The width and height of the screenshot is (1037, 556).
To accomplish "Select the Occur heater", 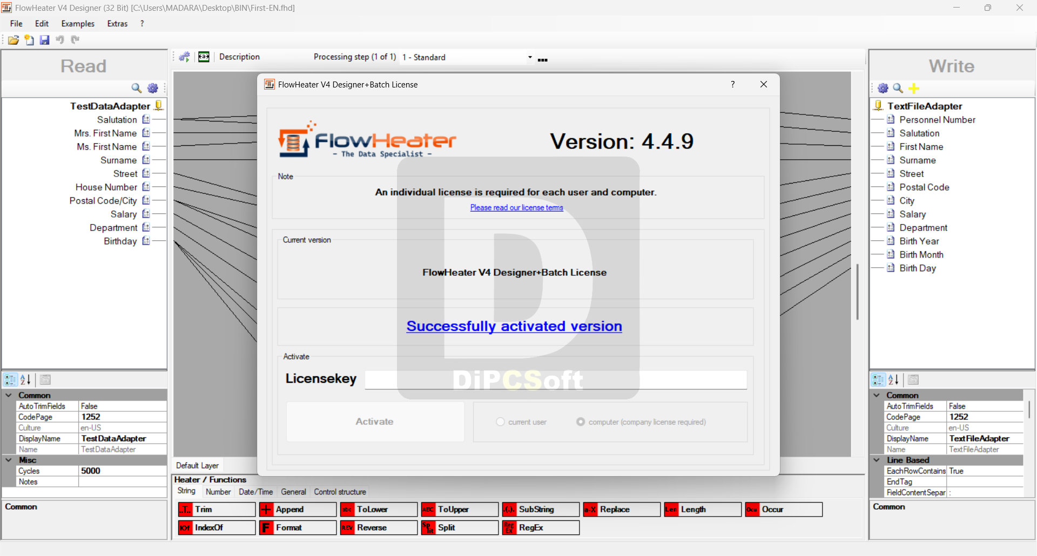I will pyautogui.click(x=784, y=510).
